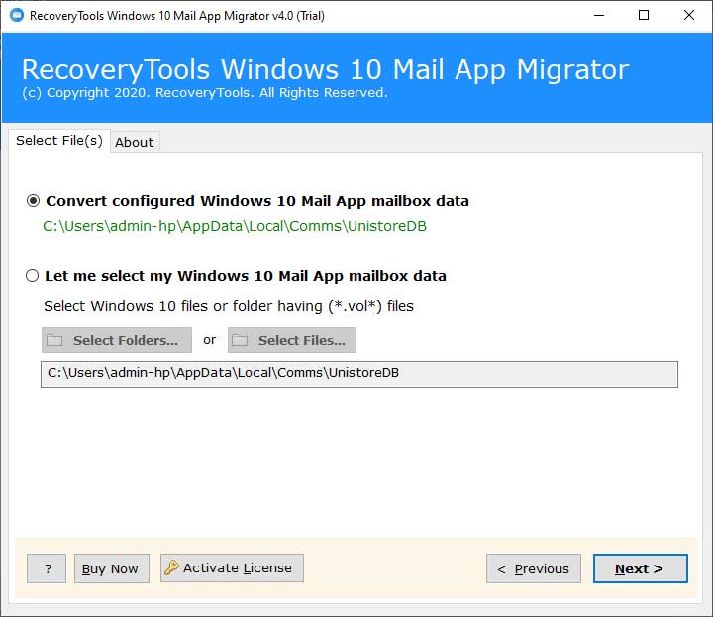This screenshot has width=713, height=617.
Task: Click the Next > button
Action: click(641, 568)
